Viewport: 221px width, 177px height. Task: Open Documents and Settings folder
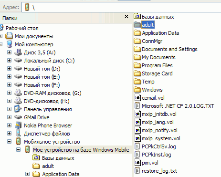tap(169, 49)
